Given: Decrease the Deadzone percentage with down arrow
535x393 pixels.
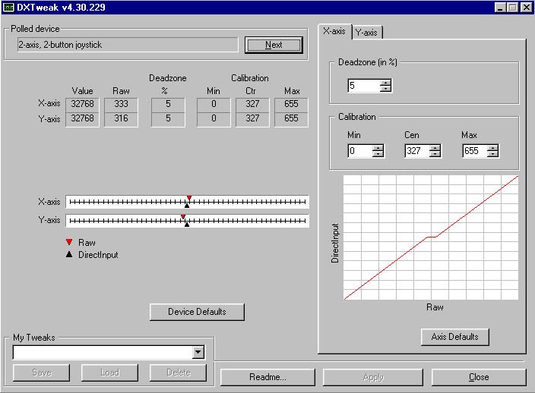Looking at the screenshot, I should pyautogui.click(x=385, y=90).
